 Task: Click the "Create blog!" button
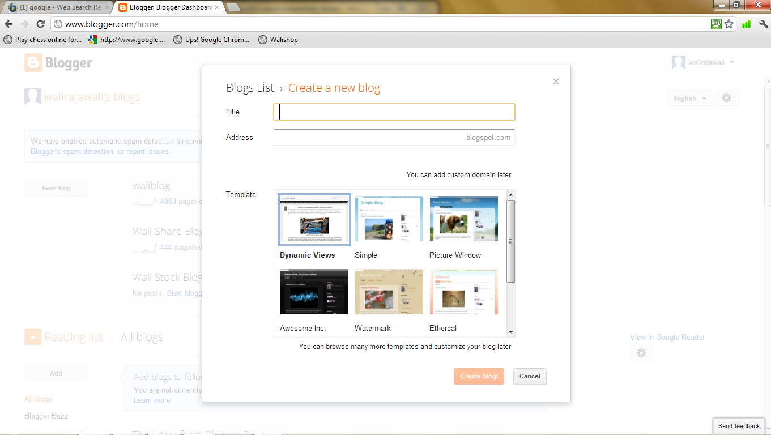click(x=478, y=376)
